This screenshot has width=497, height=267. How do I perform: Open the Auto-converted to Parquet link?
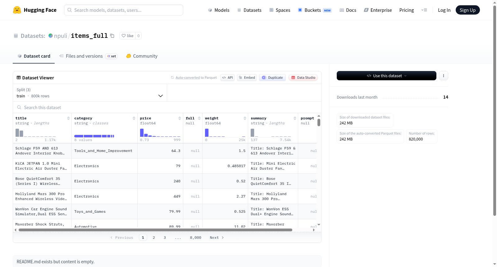click(188, 78)
